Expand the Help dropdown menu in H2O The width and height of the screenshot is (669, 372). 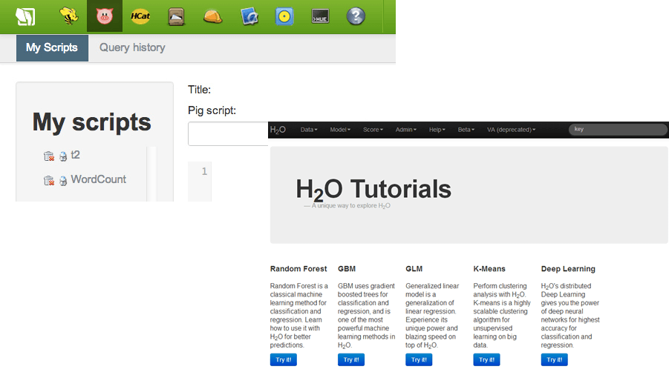tap(437, 130)
